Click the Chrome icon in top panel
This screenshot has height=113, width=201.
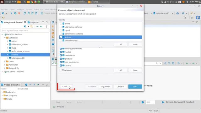coord(32,2)
